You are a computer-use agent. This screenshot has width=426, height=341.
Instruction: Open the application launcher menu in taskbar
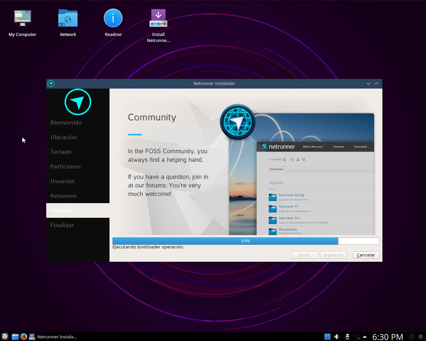coord(5,336)
